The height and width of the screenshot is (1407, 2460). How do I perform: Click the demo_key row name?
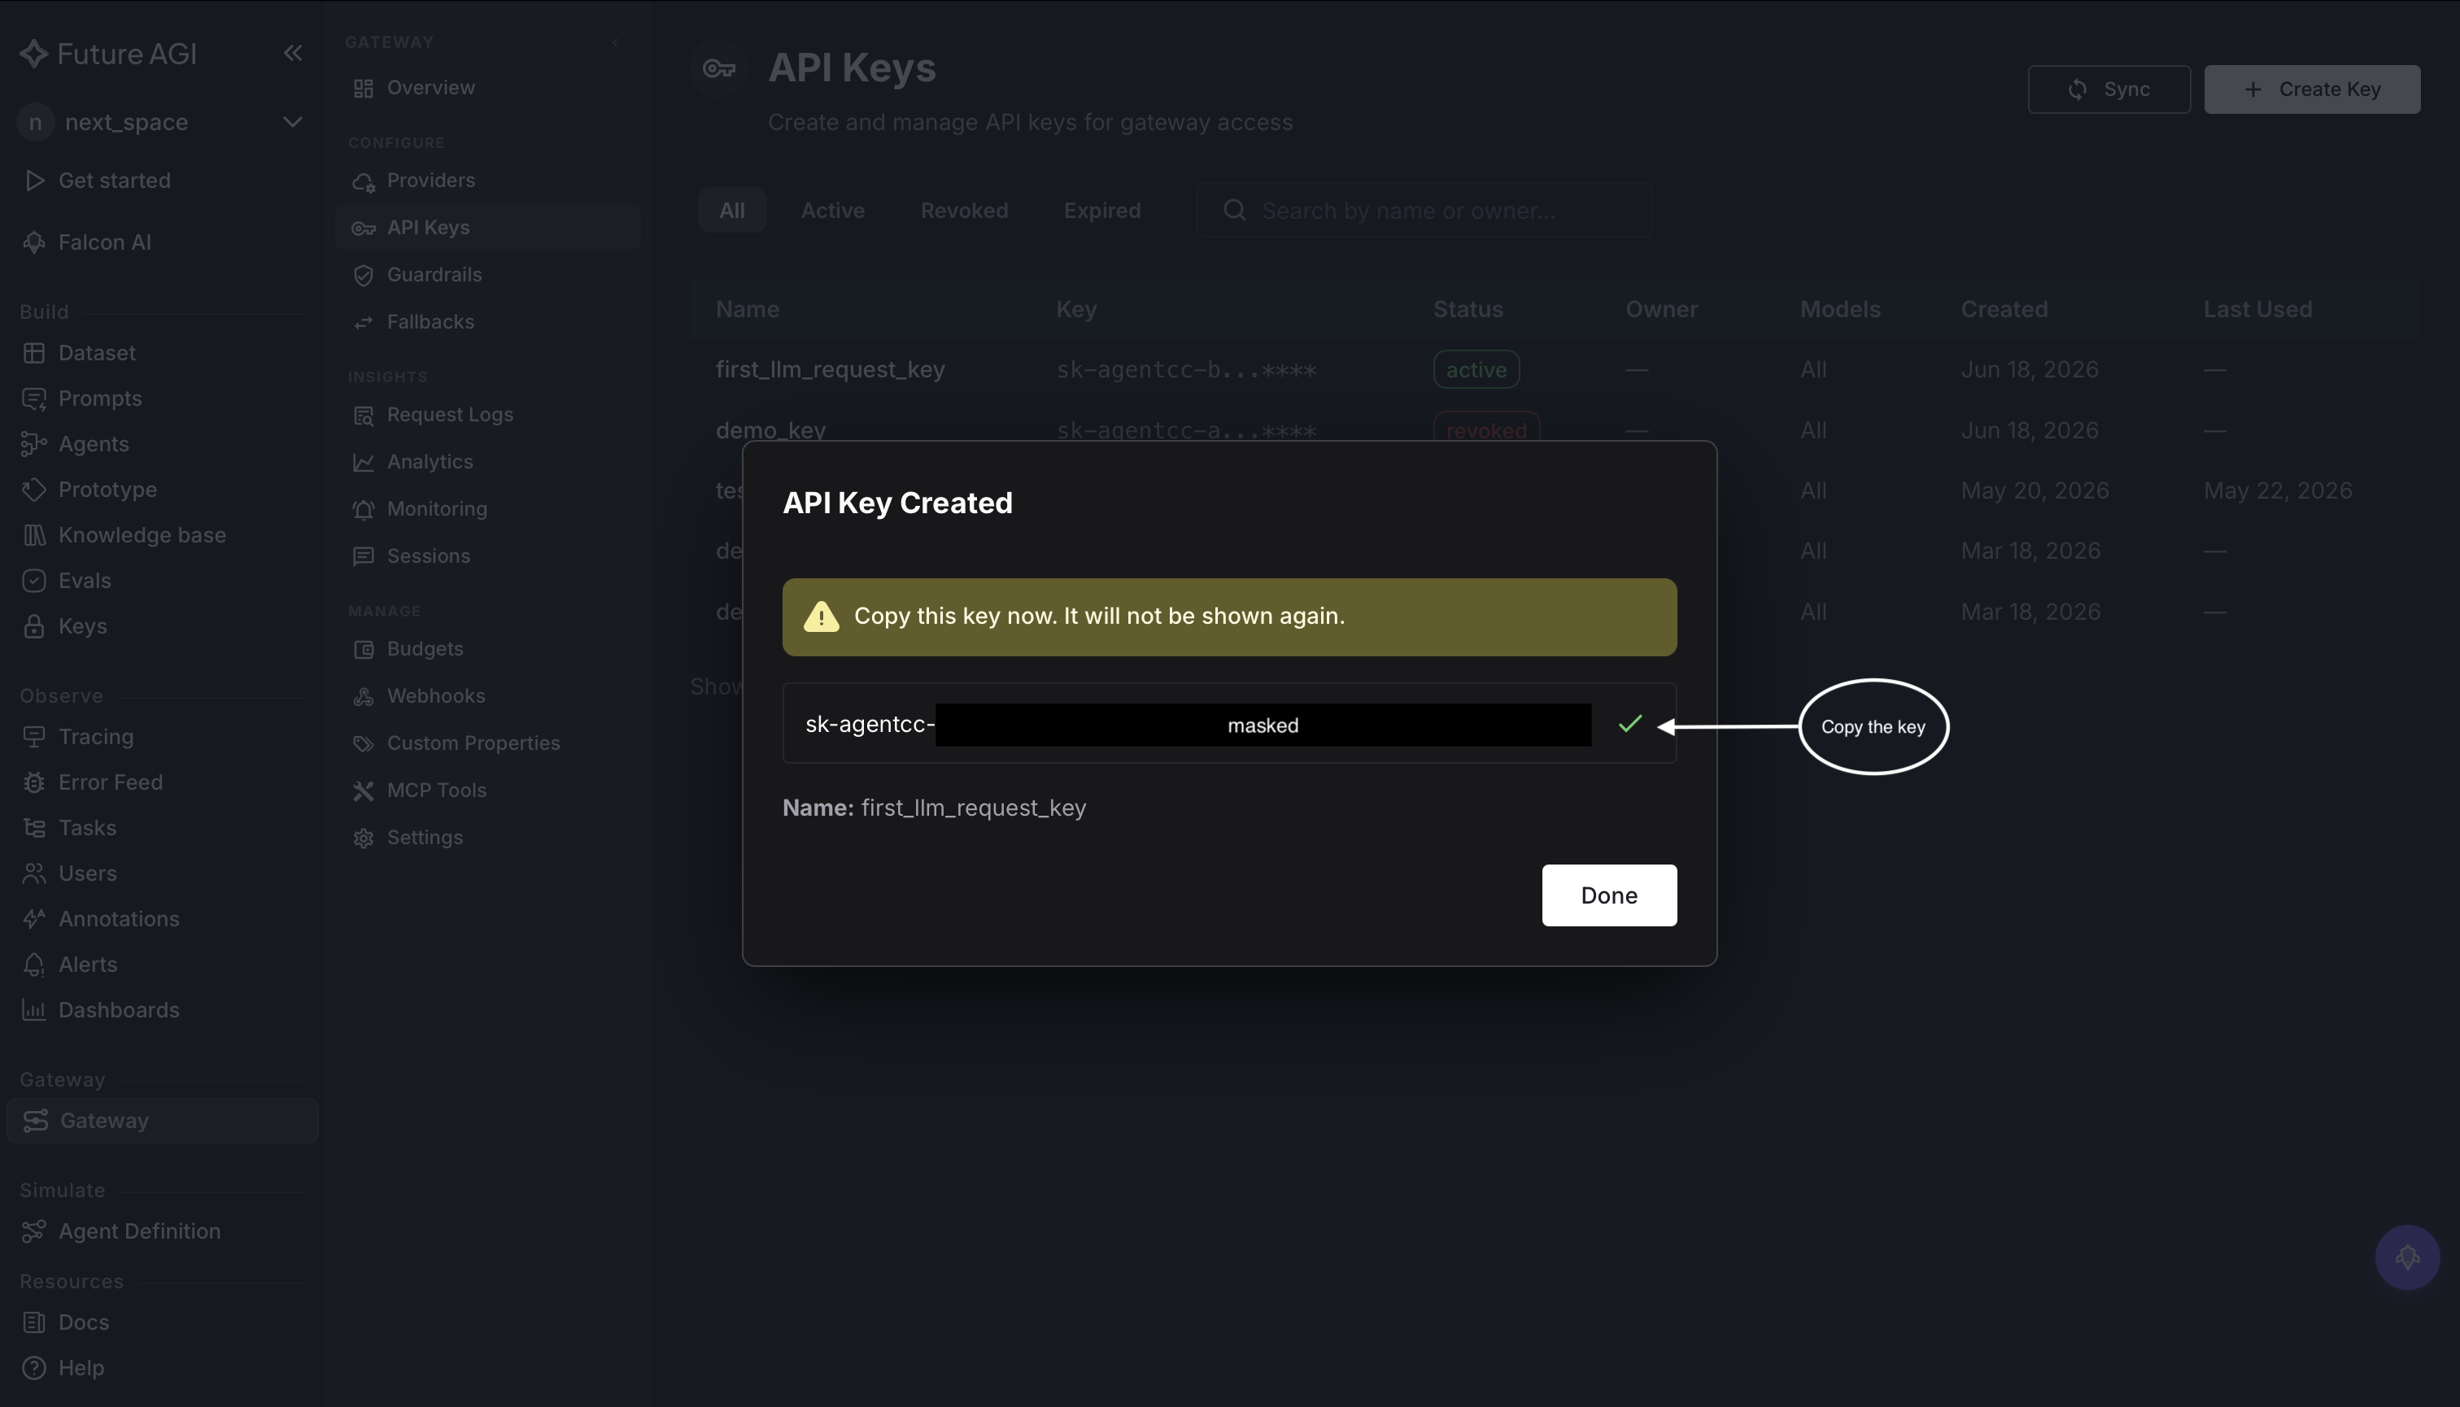coord(770,430)
